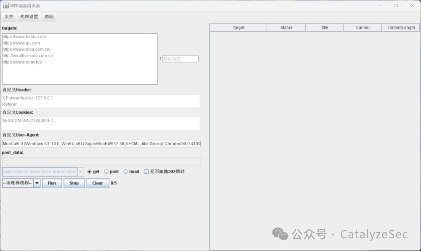This screenshot has height=251, width=421.
Task: Click the https://www.baidu.com target line
Action: tap(24, 37)
